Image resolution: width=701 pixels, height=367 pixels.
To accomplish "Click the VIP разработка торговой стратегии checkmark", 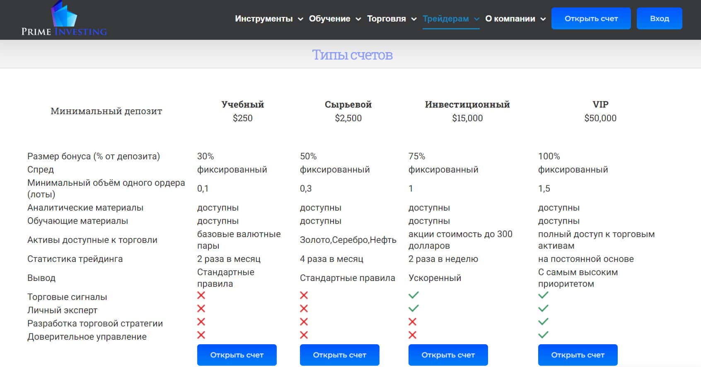I will click(543, 321).
